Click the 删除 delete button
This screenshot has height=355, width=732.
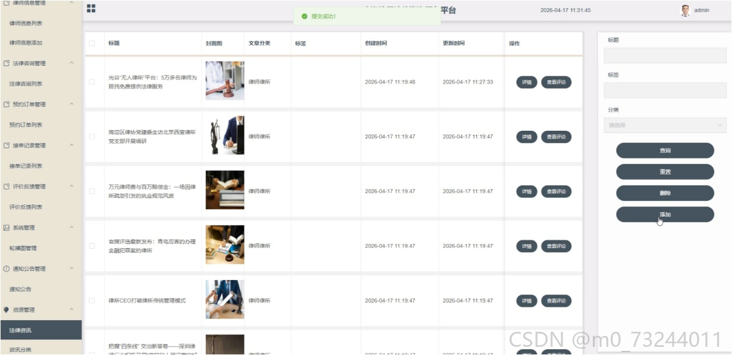[665, 193]
